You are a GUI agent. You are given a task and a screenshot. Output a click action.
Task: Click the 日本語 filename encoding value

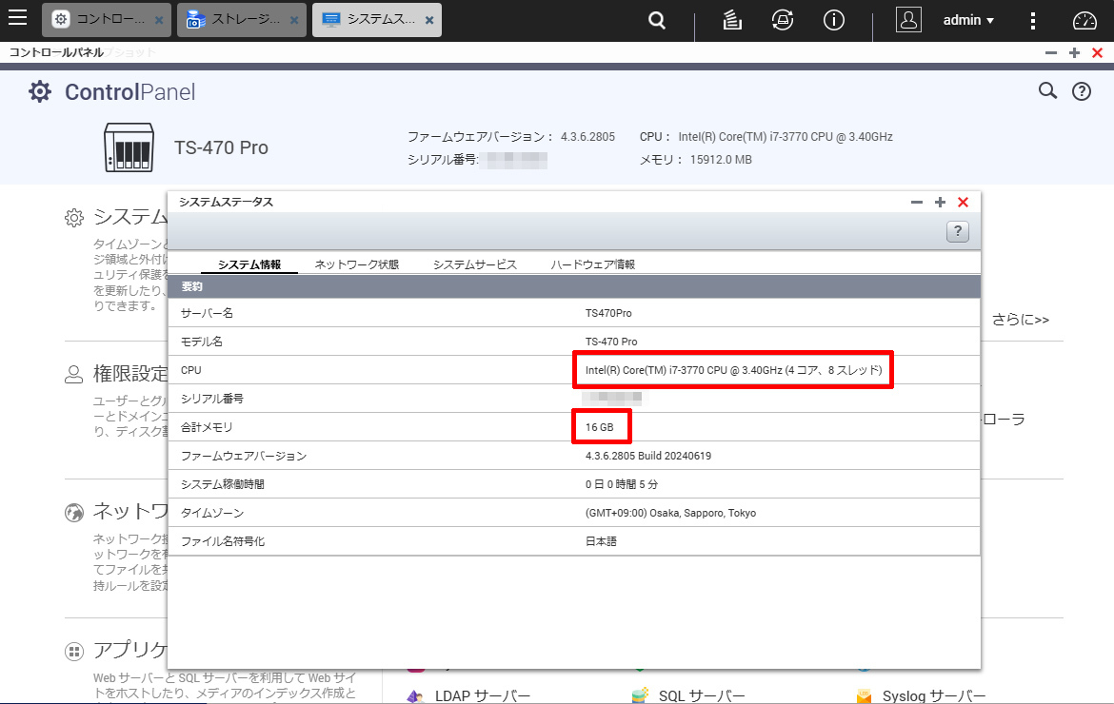pos(601,540)
